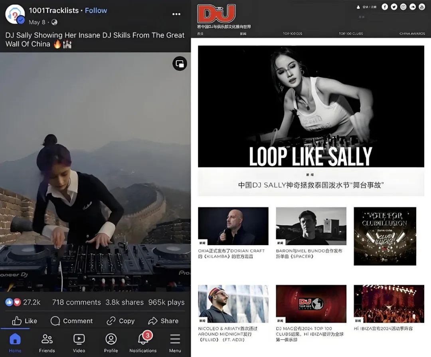The image size is (431, 357).
Task: Open more options on the 1001Tracklists post
Action: pos(176,14)
